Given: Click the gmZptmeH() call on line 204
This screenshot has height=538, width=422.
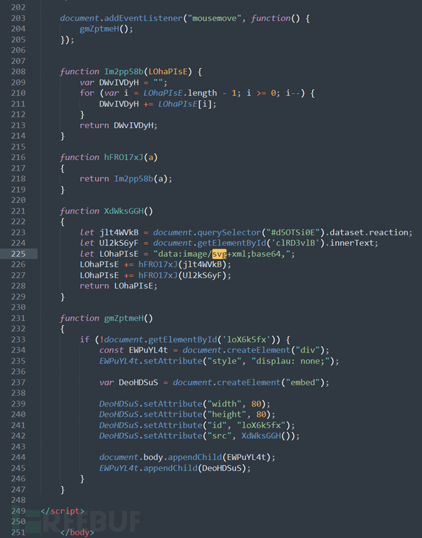Looking at the screenshot, I should [106, 29].
